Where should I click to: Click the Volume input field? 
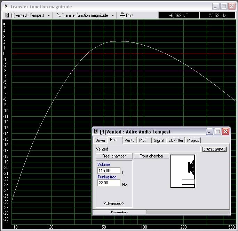(109, 171)
